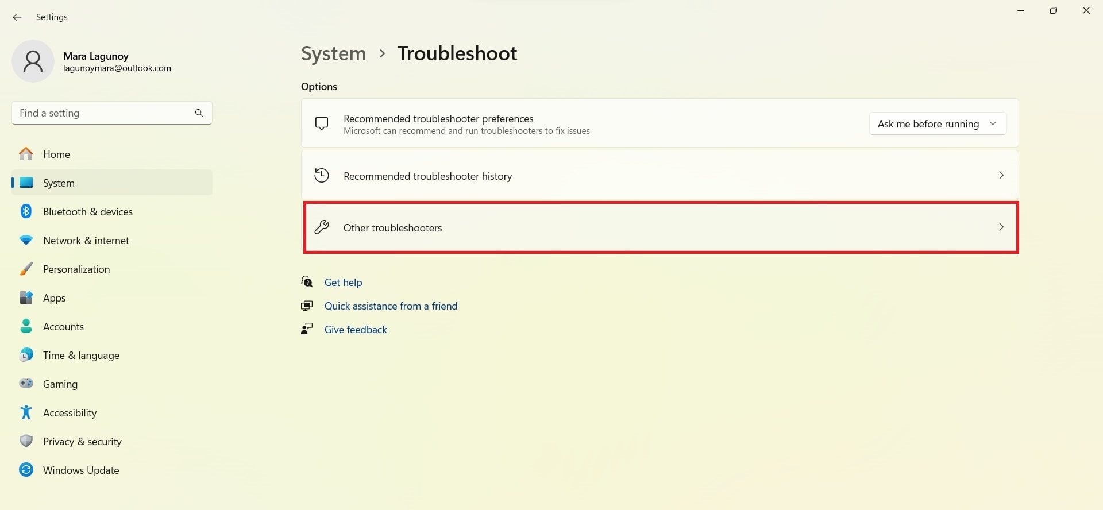Select Bluetooth & devices in sidebar

click(112, 211)
